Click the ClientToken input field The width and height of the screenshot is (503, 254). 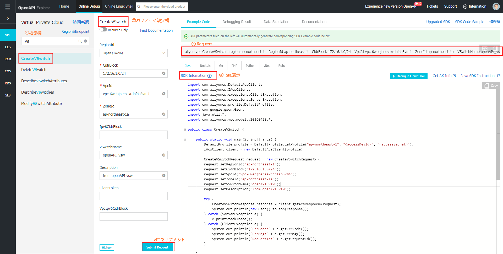pos(134,196)
